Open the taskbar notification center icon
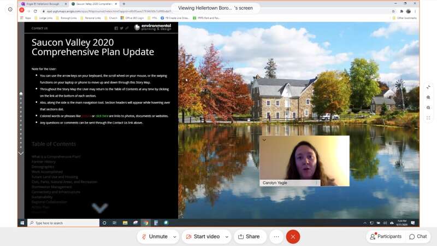This screenshot has width=437, height=246. [413, 223]
